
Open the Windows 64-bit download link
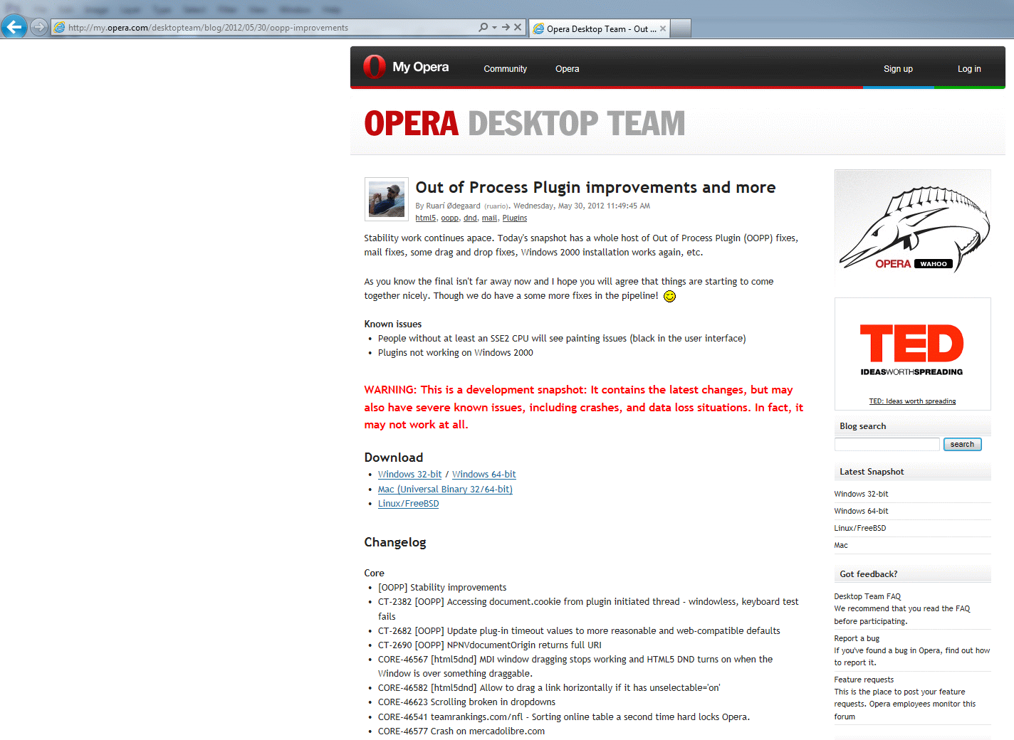tap(484, 475)
